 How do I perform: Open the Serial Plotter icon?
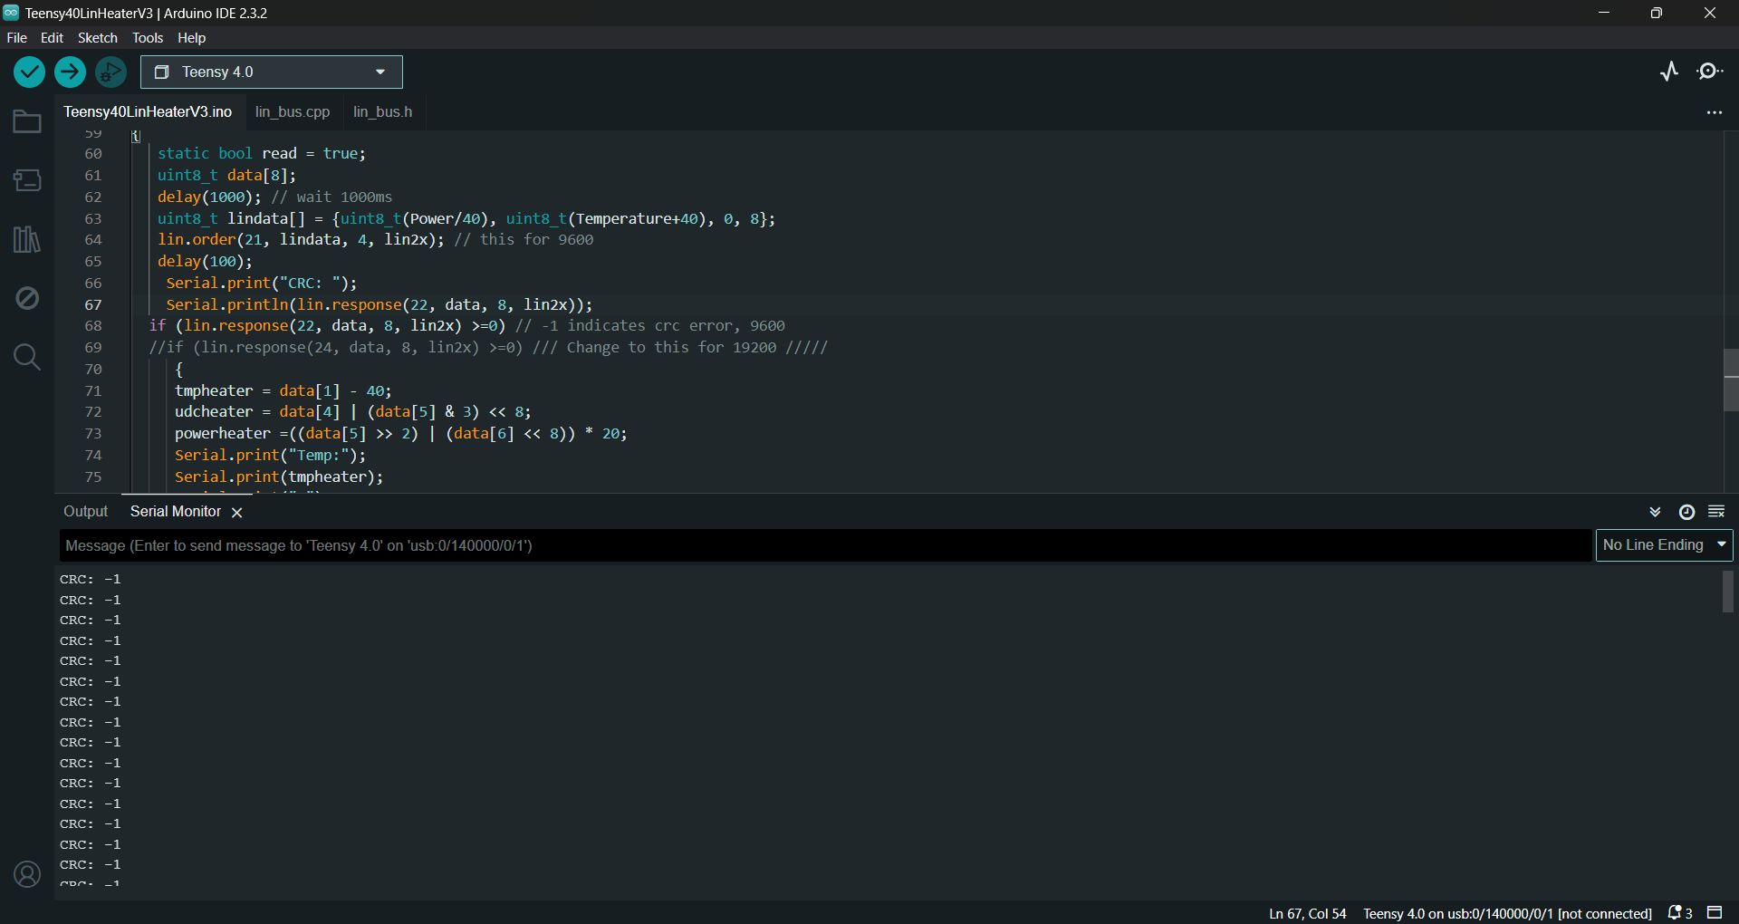(x=1669, y=72)
